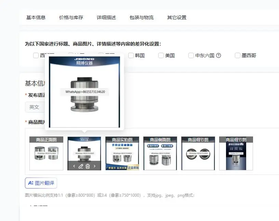Move the hovered image left with the arrow
Viewport: 279px width, 221px height.
pos(74,166)
